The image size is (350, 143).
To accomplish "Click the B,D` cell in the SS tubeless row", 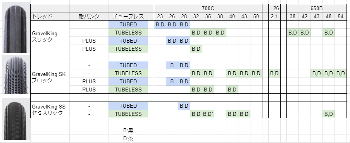I will pyautogui.click(x=208, y=114).
